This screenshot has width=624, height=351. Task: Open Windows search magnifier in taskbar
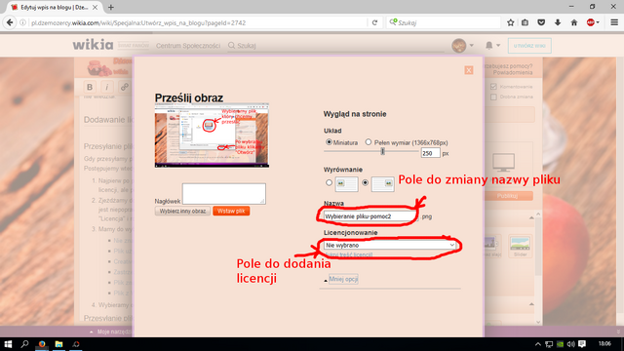tap(24, 344)
